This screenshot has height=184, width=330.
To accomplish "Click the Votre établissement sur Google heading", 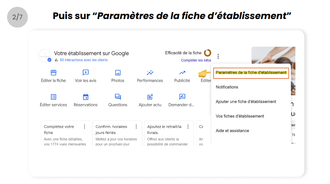I will [x=91, y=53].
